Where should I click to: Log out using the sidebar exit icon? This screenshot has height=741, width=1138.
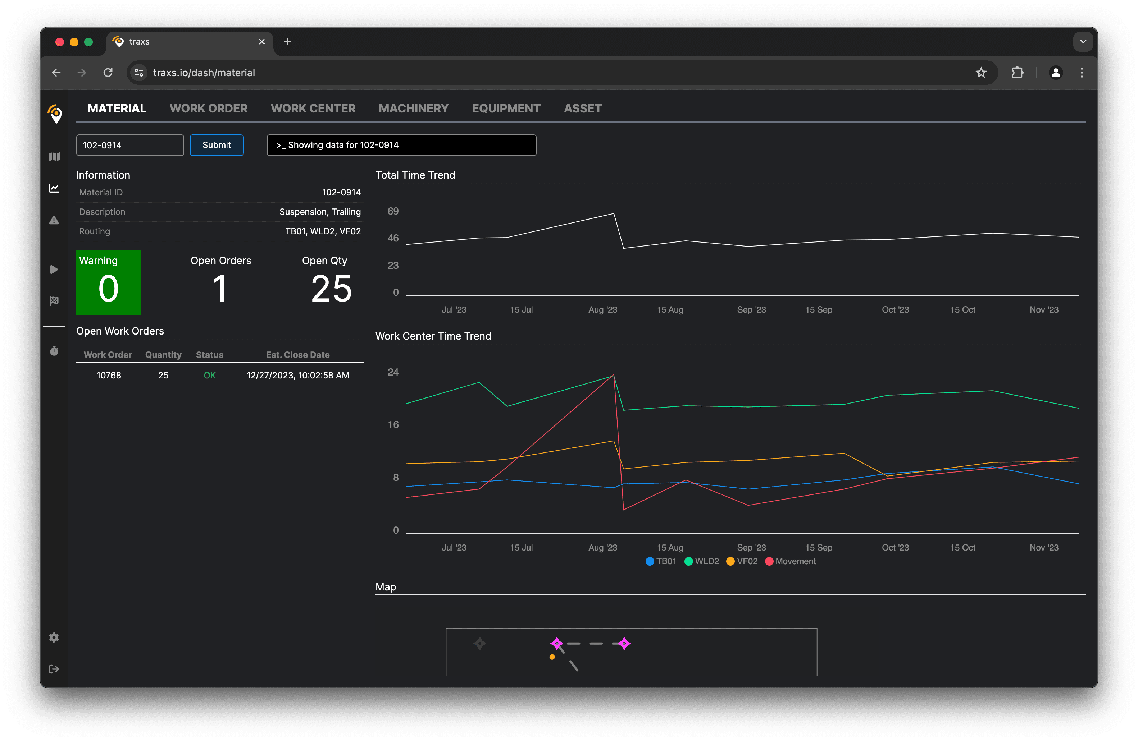pyautogui.click(x=54, y=668)
